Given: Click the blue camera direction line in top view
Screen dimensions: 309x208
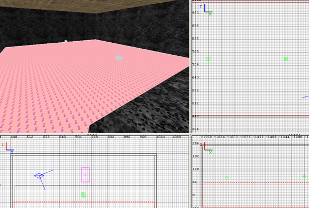Looking at the screenshot, I should pyautogui.click(x=306, y=96).
